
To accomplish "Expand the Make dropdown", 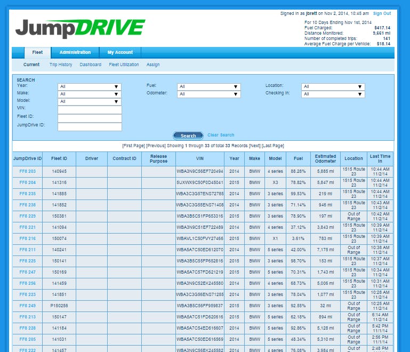I will 89,94.
